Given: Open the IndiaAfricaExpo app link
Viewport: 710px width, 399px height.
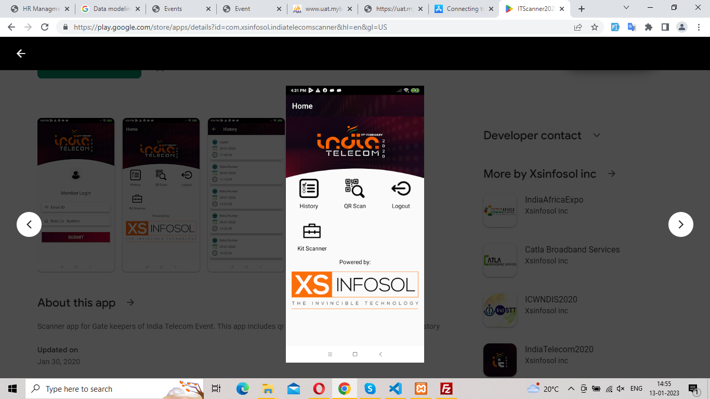Looking at the screenshot, I should click(554, 200).
